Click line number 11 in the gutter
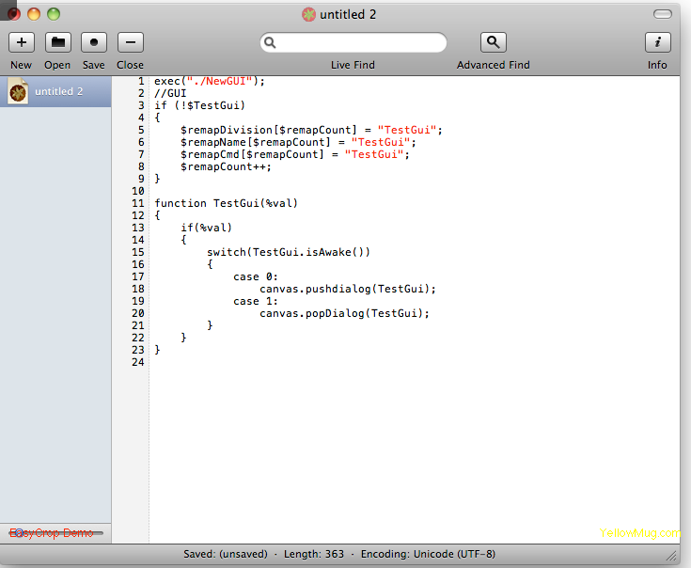This screenshot has height=568, width=691. (137, 203)
